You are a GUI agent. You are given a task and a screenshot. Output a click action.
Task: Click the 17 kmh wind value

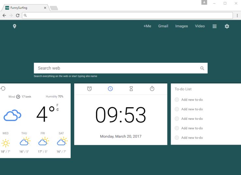(x=26, y=97)
